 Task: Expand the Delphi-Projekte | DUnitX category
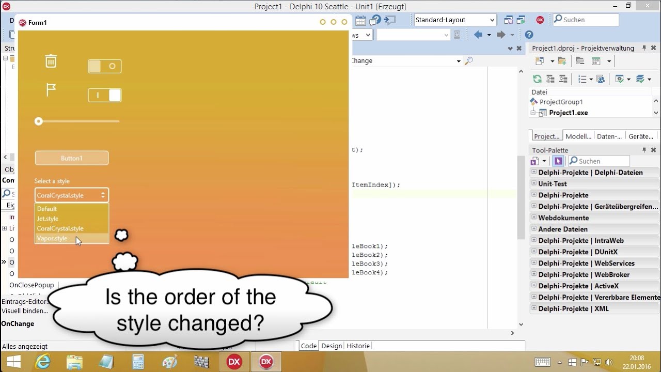(534, 252)
